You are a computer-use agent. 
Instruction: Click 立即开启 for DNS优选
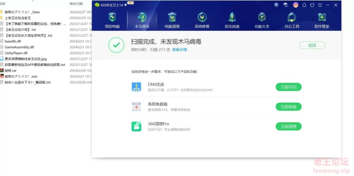click(289, 87)
